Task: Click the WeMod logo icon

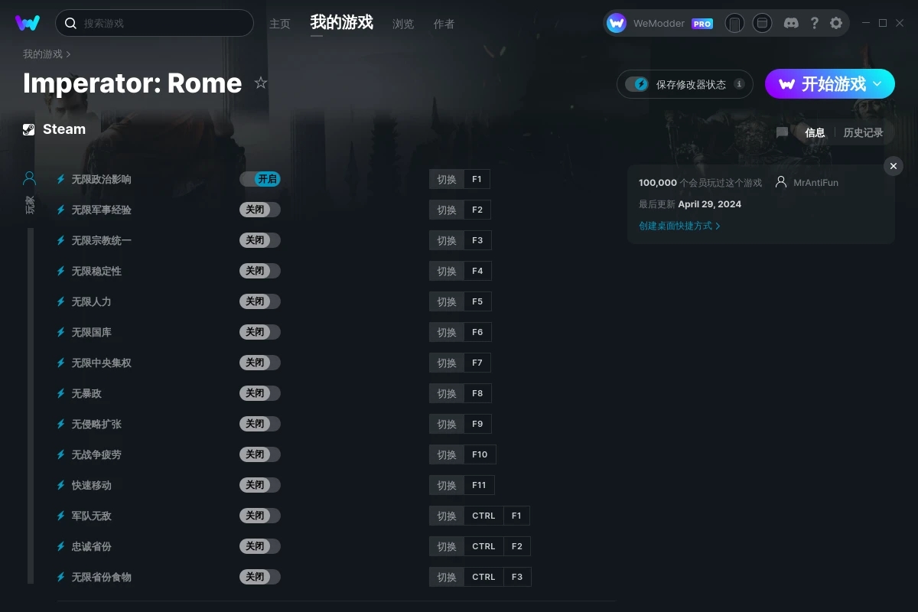Action: 28,23
